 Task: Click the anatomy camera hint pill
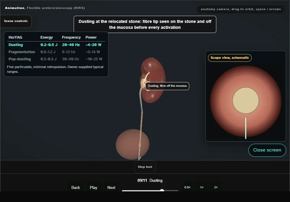(241, 9)
